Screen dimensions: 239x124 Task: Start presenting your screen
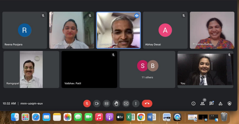click(x=126, y=103)
